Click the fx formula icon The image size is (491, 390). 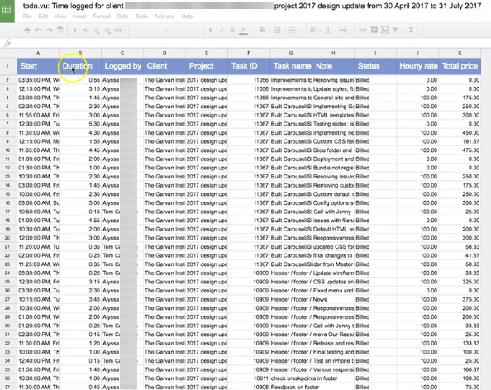click(x=7, y=43)
